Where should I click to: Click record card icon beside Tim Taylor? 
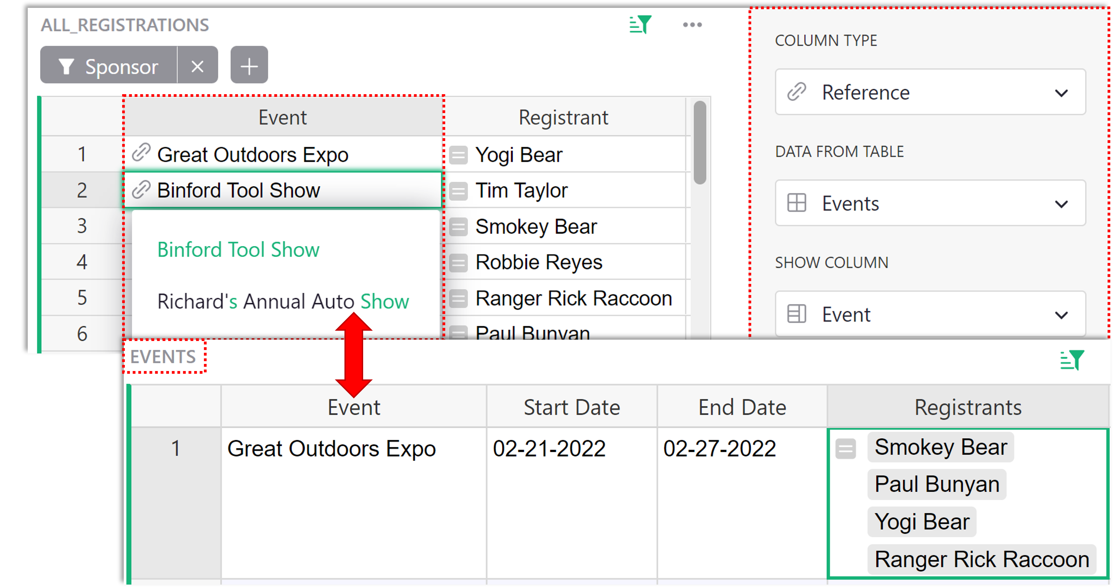pos(458,191)
